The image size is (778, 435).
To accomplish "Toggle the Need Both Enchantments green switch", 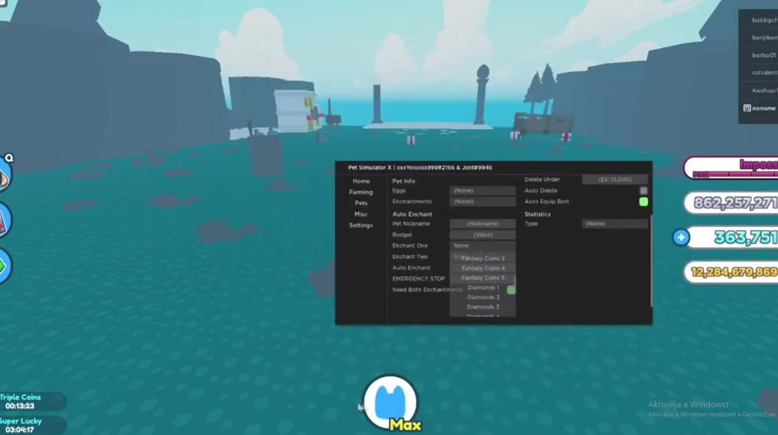I will coord(511,290).
